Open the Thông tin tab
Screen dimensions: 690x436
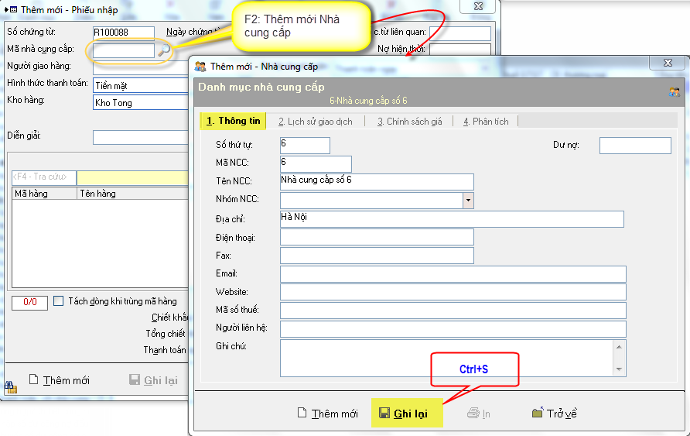pos(233,121)
